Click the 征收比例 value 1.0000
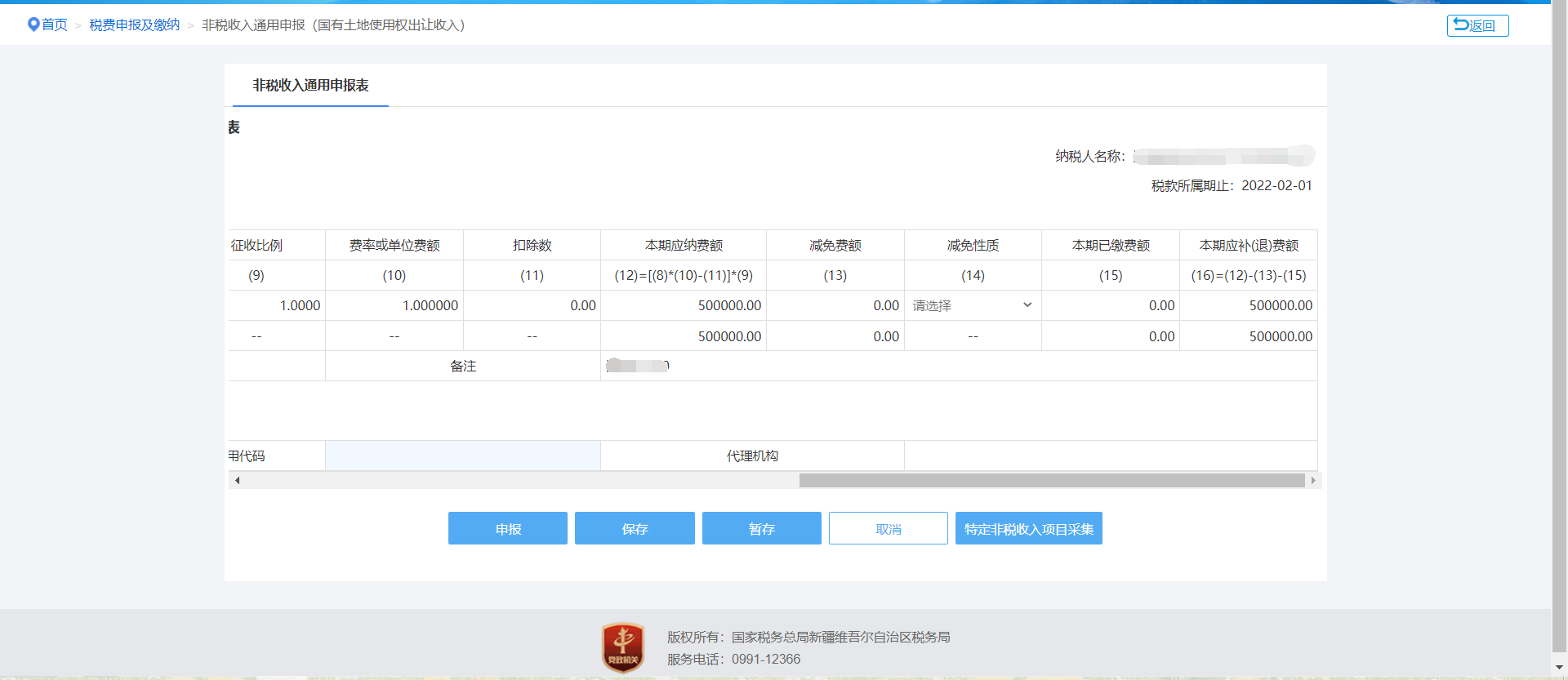 coord(300,305)
